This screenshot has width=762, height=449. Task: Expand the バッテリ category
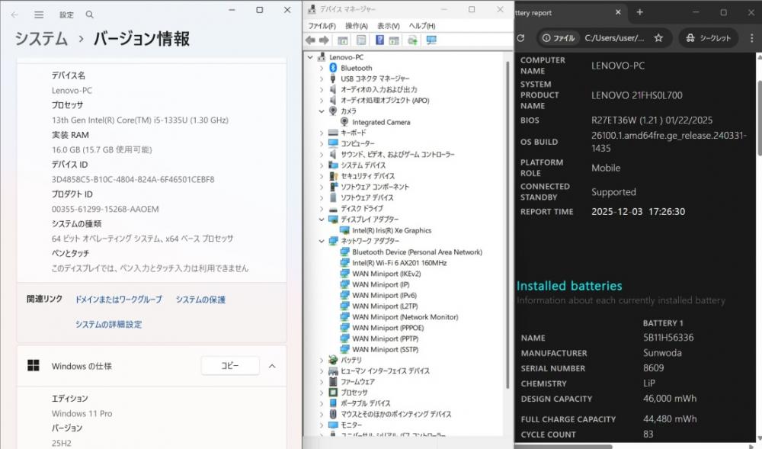[322, 360]
